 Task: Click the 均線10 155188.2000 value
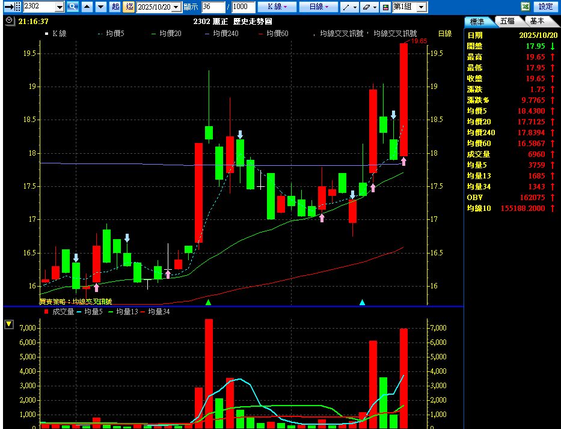point(523,208)
